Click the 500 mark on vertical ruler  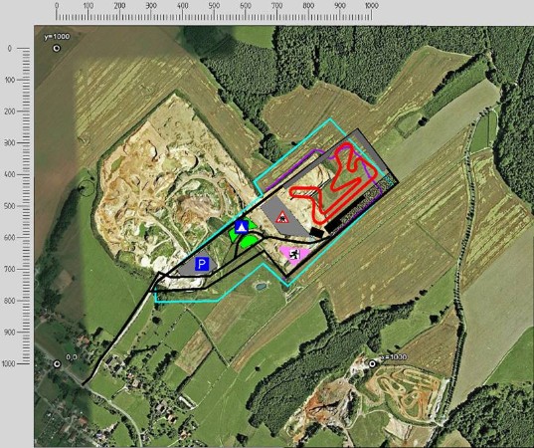[10, 206]
